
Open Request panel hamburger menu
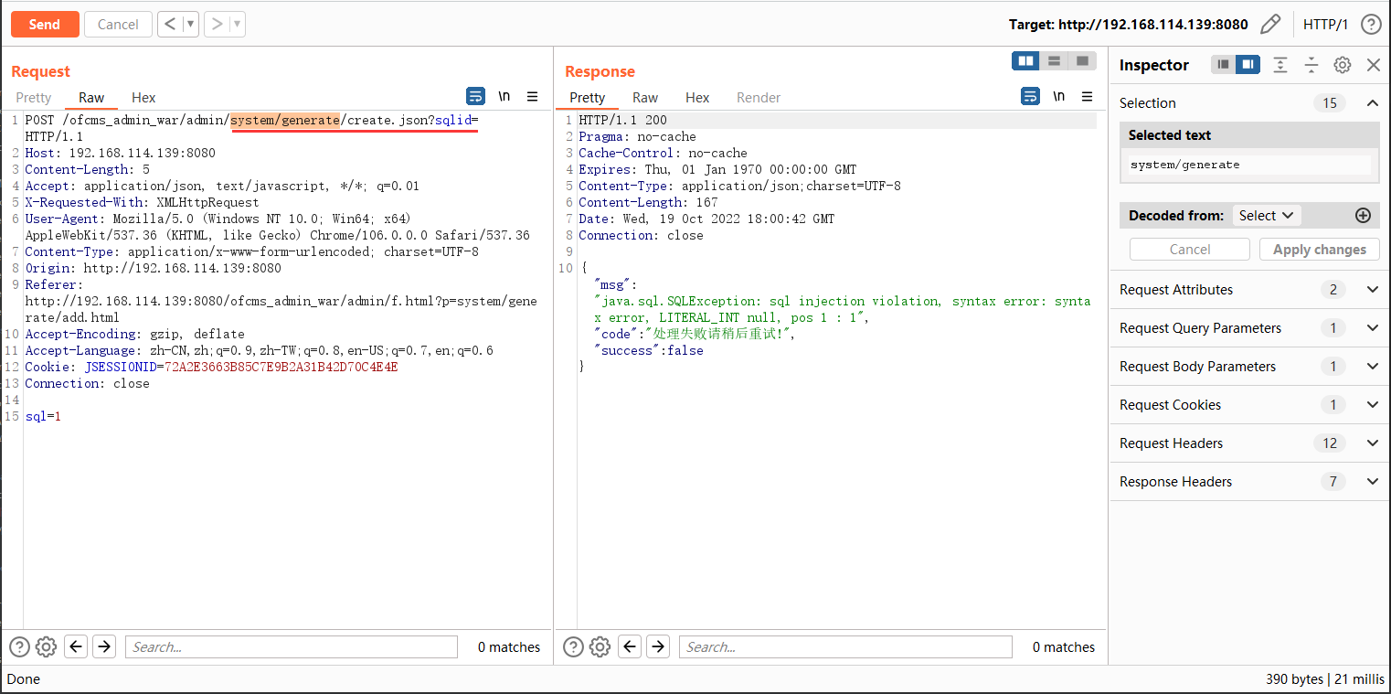tap(533, 97)
